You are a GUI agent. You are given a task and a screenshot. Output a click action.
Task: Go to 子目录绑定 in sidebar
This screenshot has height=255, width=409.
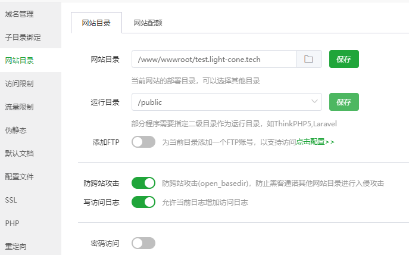click(23, 37)
